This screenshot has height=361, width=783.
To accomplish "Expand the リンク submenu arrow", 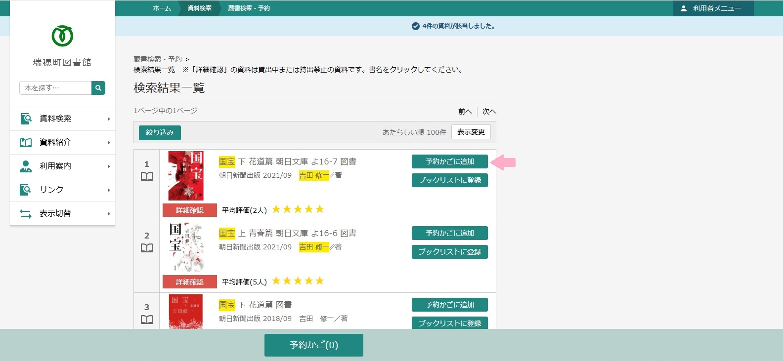I will (109, 190).
